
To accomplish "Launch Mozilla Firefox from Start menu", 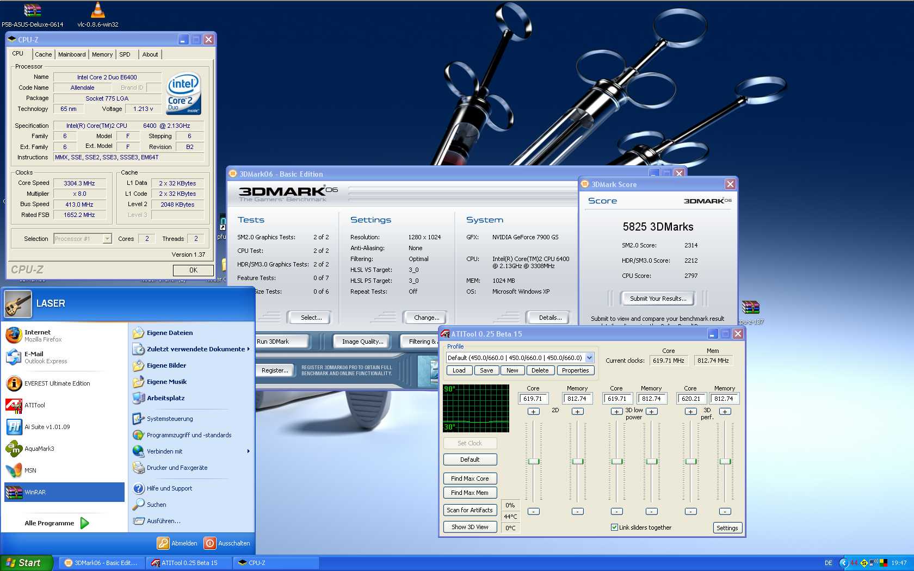I will click(44, 336).
